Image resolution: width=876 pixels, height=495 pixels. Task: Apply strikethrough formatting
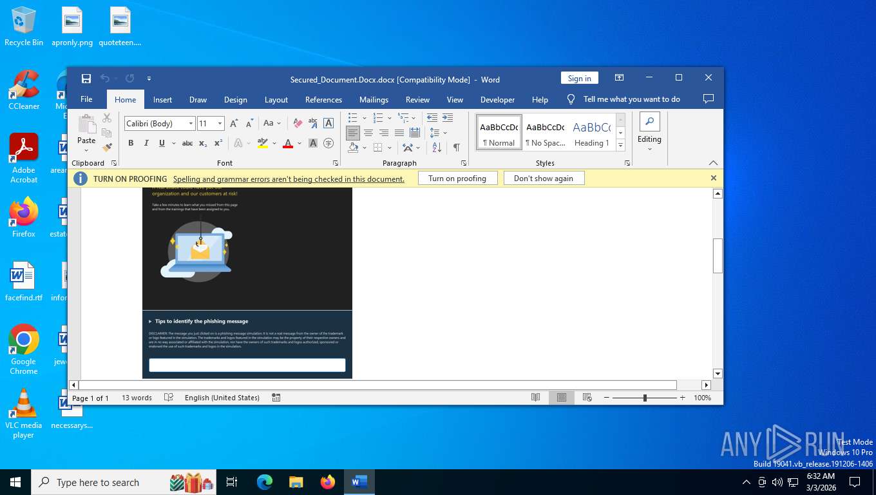[x=187, y=143]
